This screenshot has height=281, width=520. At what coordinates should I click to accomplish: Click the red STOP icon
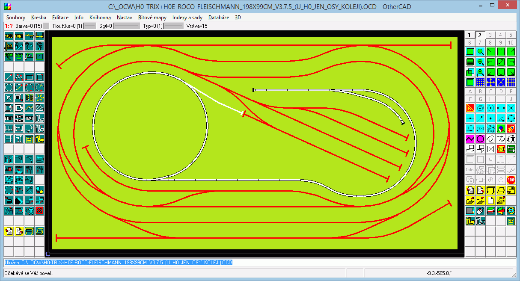coord(511,179)
